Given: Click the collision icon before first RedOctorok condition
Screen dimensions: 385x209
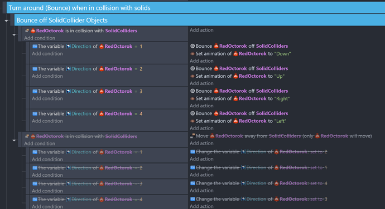Looking at the screenshot, I should point(27,31).
